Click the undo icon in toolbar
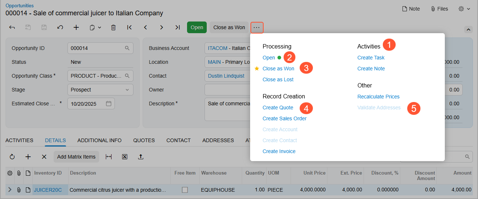Viewport: 478px width, 199px height. point(60,27)
